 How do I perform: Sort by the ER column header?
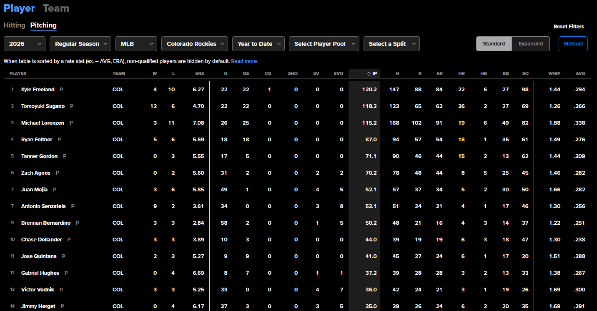point(440,74)
